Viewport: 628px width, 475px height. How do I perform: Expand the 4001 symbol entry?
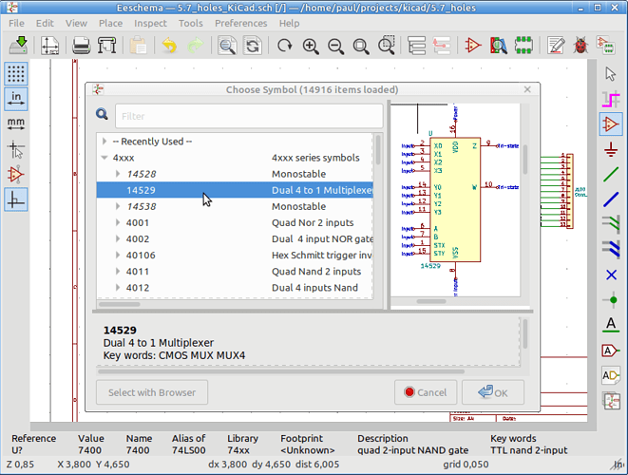pos(118,222)
